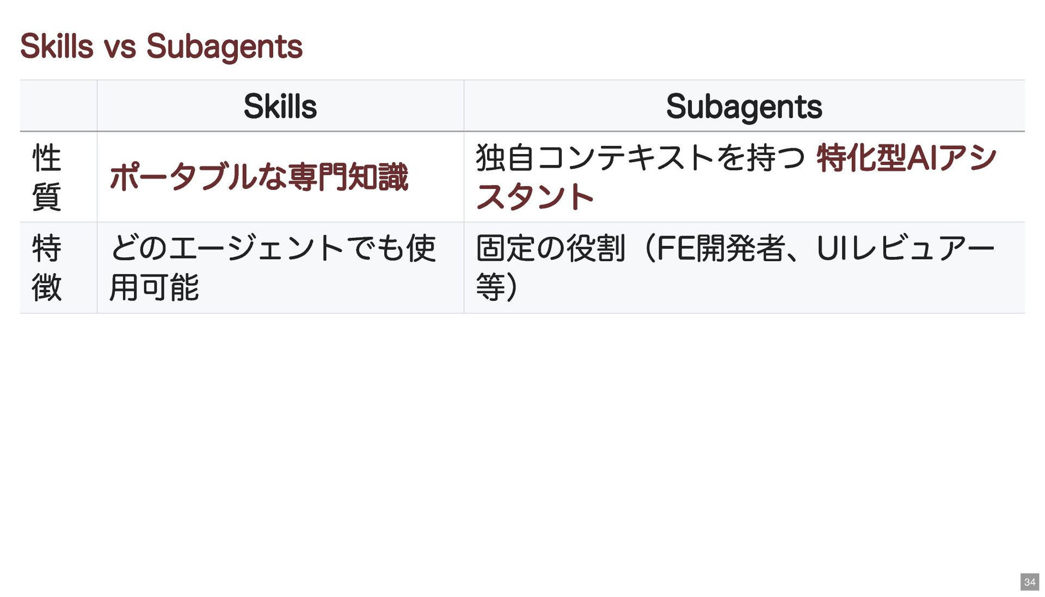Click the blank slide area below the table
1045x597 pixels.
point(522,435)
